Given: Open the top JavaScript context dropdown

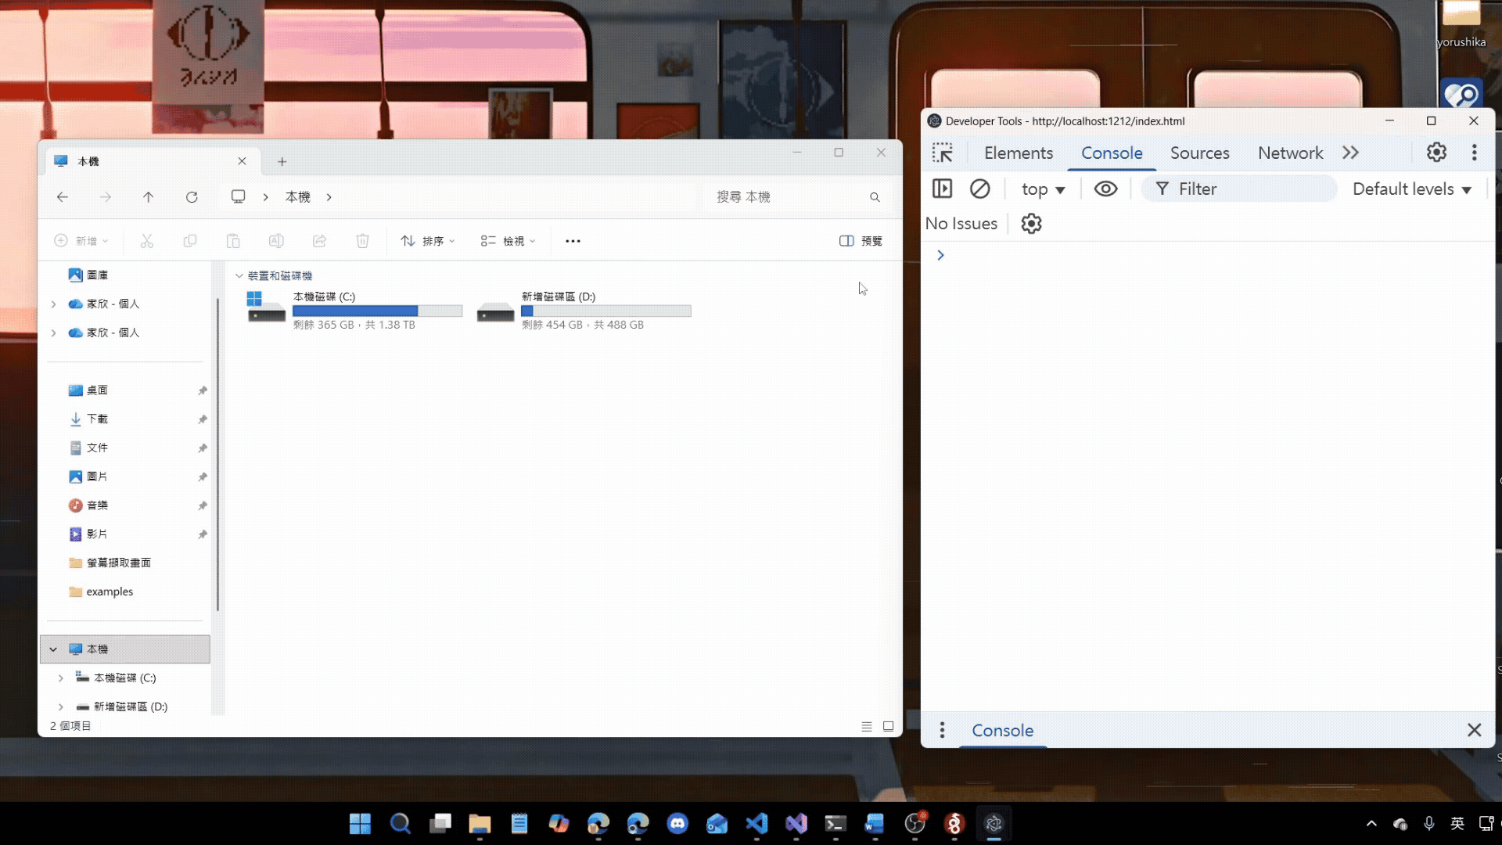Looking at the screenshot, I should (1043, 189).
